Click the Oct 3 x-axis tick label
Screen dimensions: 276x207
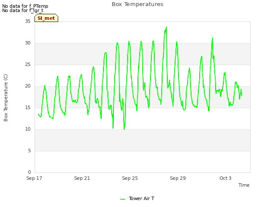pyautogui.click(x=226, y=178)
